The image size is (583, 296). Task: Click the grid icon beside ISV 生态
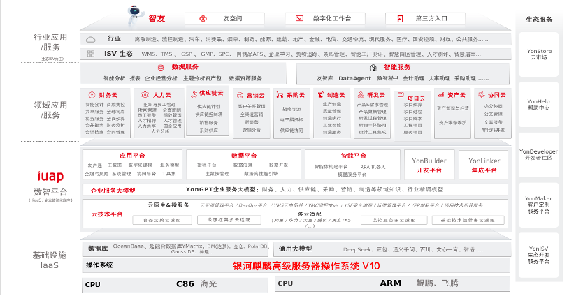(91, 54)
